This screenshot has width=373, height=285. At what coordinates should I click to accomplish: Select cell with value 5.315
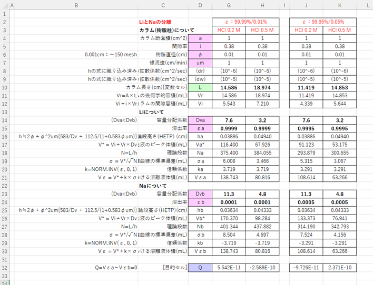(x=306, y=161)
